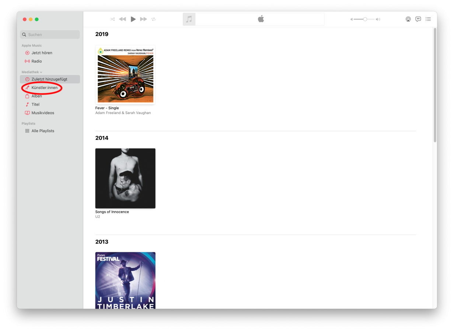This screenshot has height=331, width=454.
Task: Click the Apple Music sidebar header
Action: click(x=32, y=46)
